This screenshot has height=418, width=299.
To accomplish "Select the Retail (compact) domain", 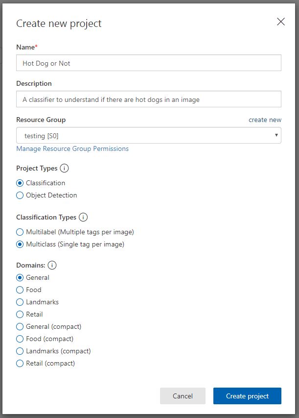I will [20, 363].
